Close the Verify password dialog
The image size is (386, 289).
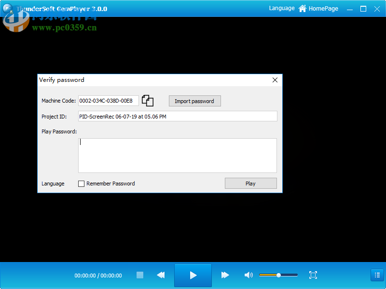(275, 80)
